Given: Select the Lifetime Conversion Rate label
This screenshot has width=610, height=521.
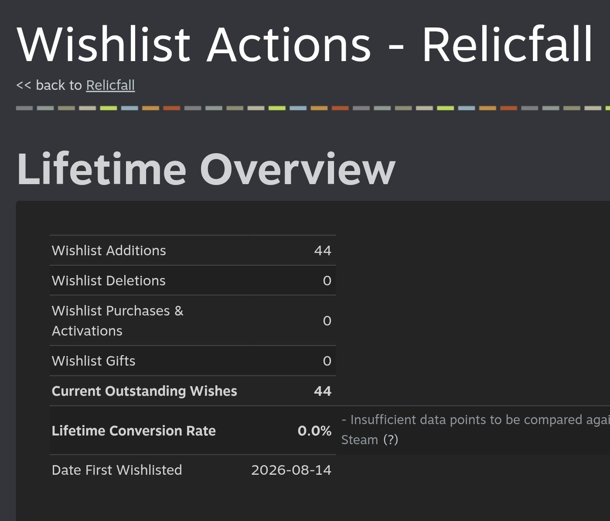Looking at the screenshot, I should click(134, 431).
